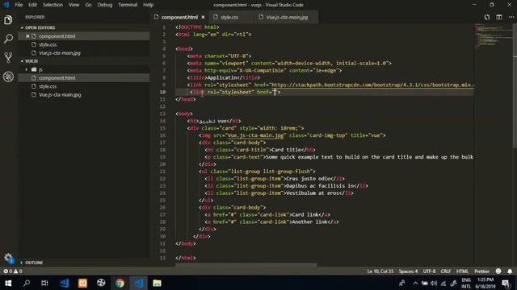Open the Terminal menu
The height and width of the screenshot is (290, 517).
128,5
